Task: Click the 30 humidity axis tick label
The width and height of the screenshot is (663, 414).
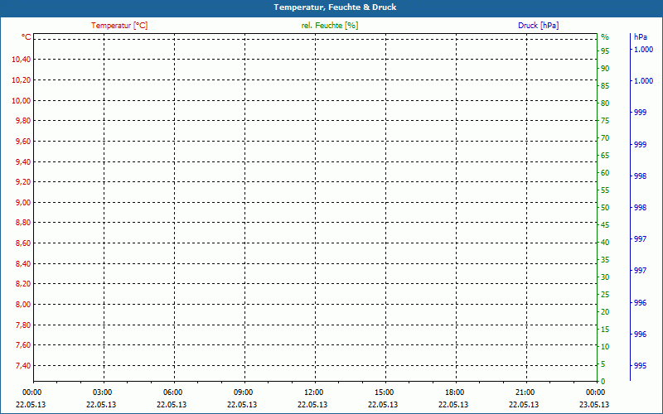Action: click(605, 277)
